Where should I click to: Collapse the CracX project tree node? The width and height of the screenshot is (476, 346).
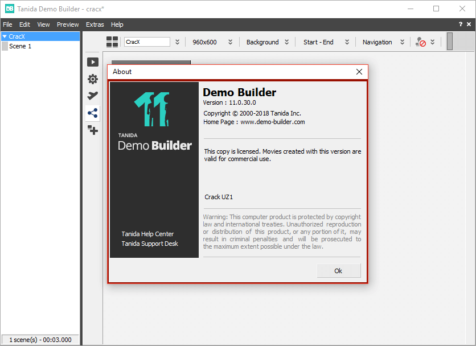[5, 36]
